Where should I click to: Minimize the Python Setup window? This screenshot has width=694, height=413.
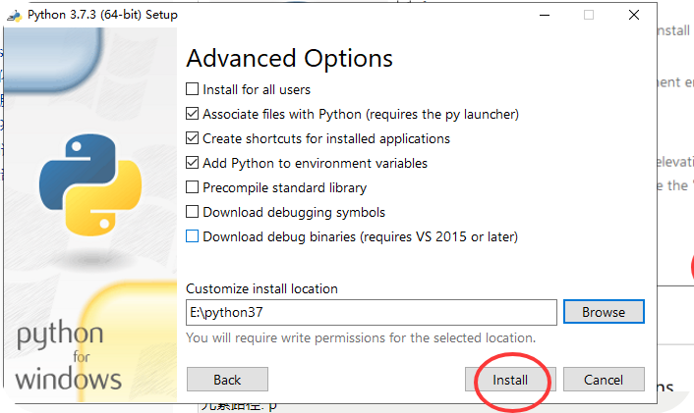point(545,15)
